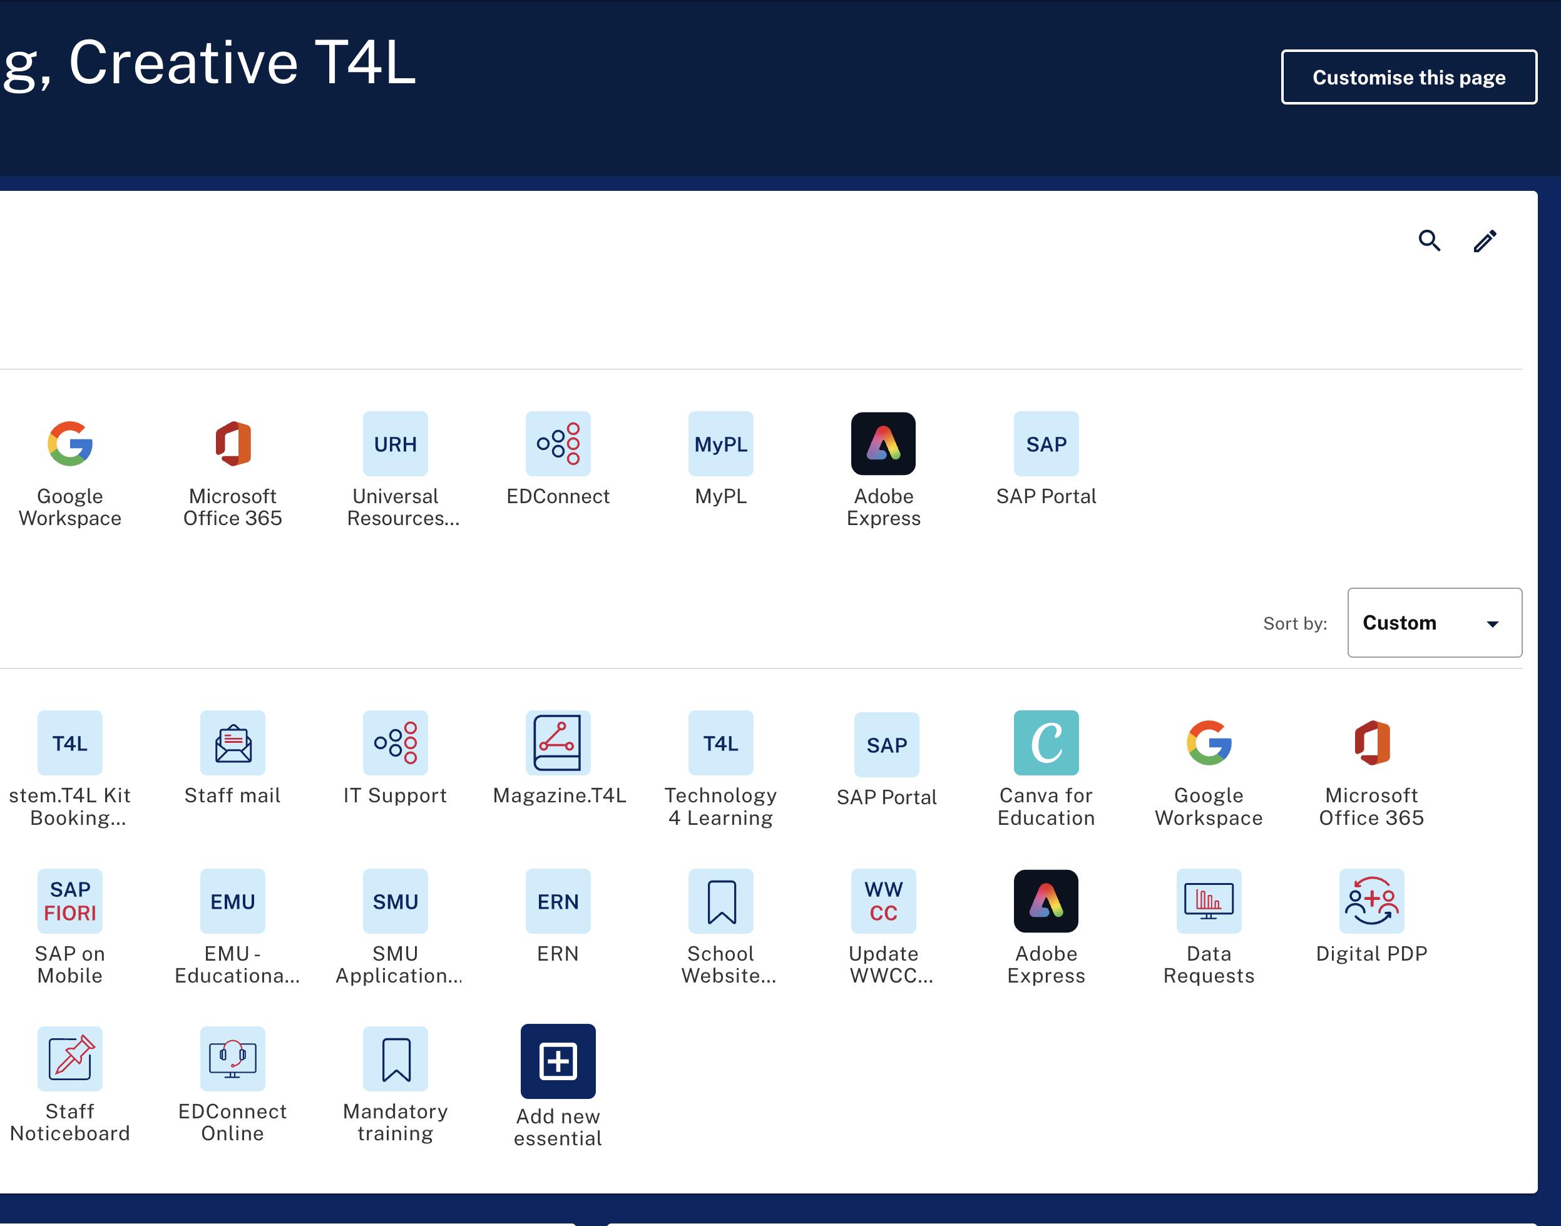Open the Digital PDP tile
Screen dimensions: 1561x1226
click(1371, 901)
